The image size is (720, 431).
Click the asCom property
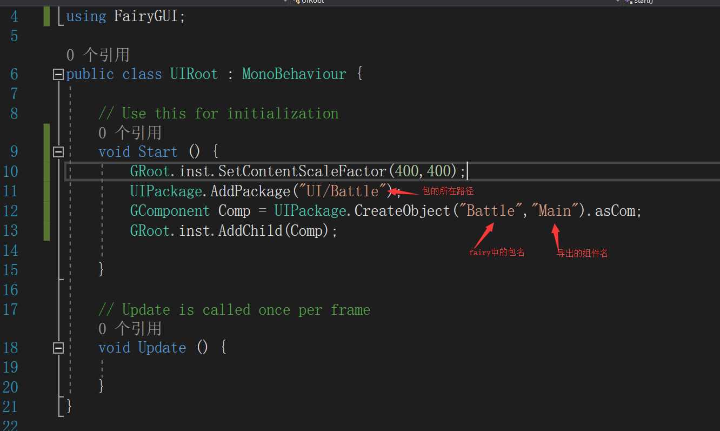[x=615, y=210]
